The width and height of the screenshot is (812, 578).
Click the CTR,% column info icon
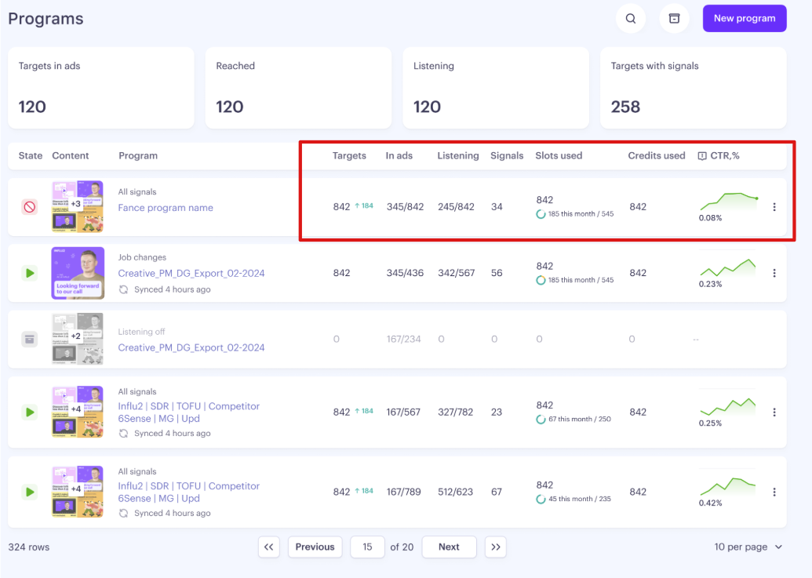[702, 156]
